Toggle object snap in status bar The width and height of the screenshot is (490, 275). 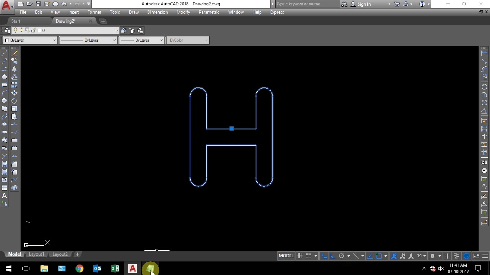point(379,256)
